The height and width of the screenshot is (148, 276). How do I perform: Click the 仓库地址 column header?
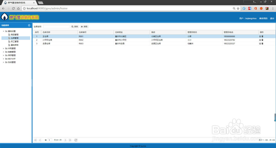point(132,32)
